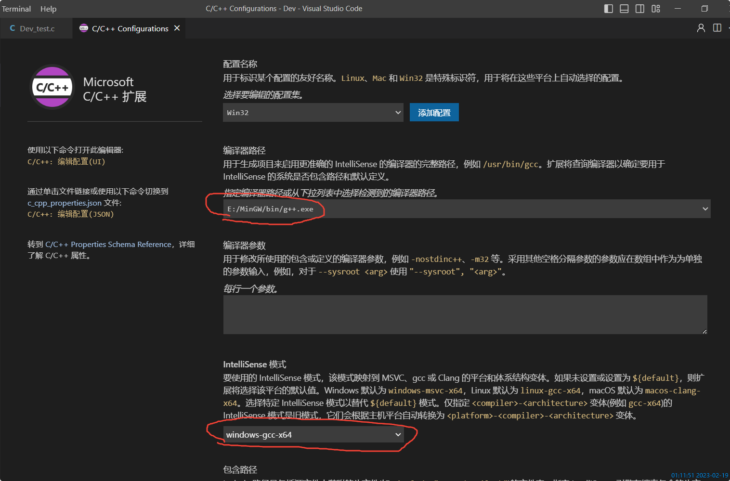Screen dimensions: 730x481
Task: Open the C/C++ Properties Schema Reference link
Action: click(x=108, y=244)
